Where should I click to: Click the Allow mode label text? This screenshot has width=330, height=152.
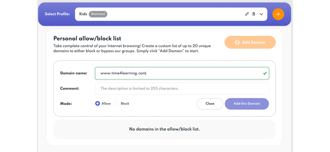pos(106,103)
